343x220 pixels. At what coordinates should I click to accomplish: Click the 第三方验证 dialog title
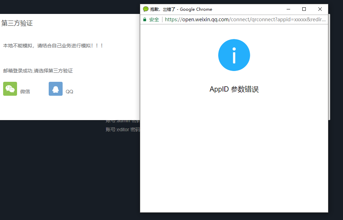tap(17, 23)
